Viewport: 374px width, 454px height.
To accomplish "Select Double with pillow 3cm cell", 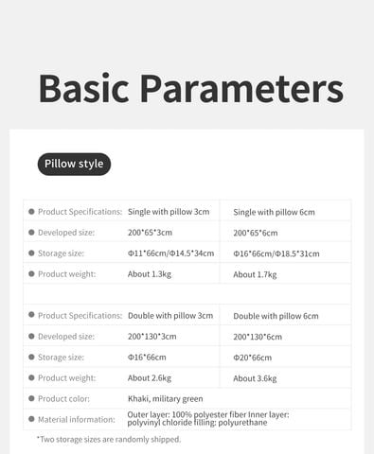I will coord(170,316).
